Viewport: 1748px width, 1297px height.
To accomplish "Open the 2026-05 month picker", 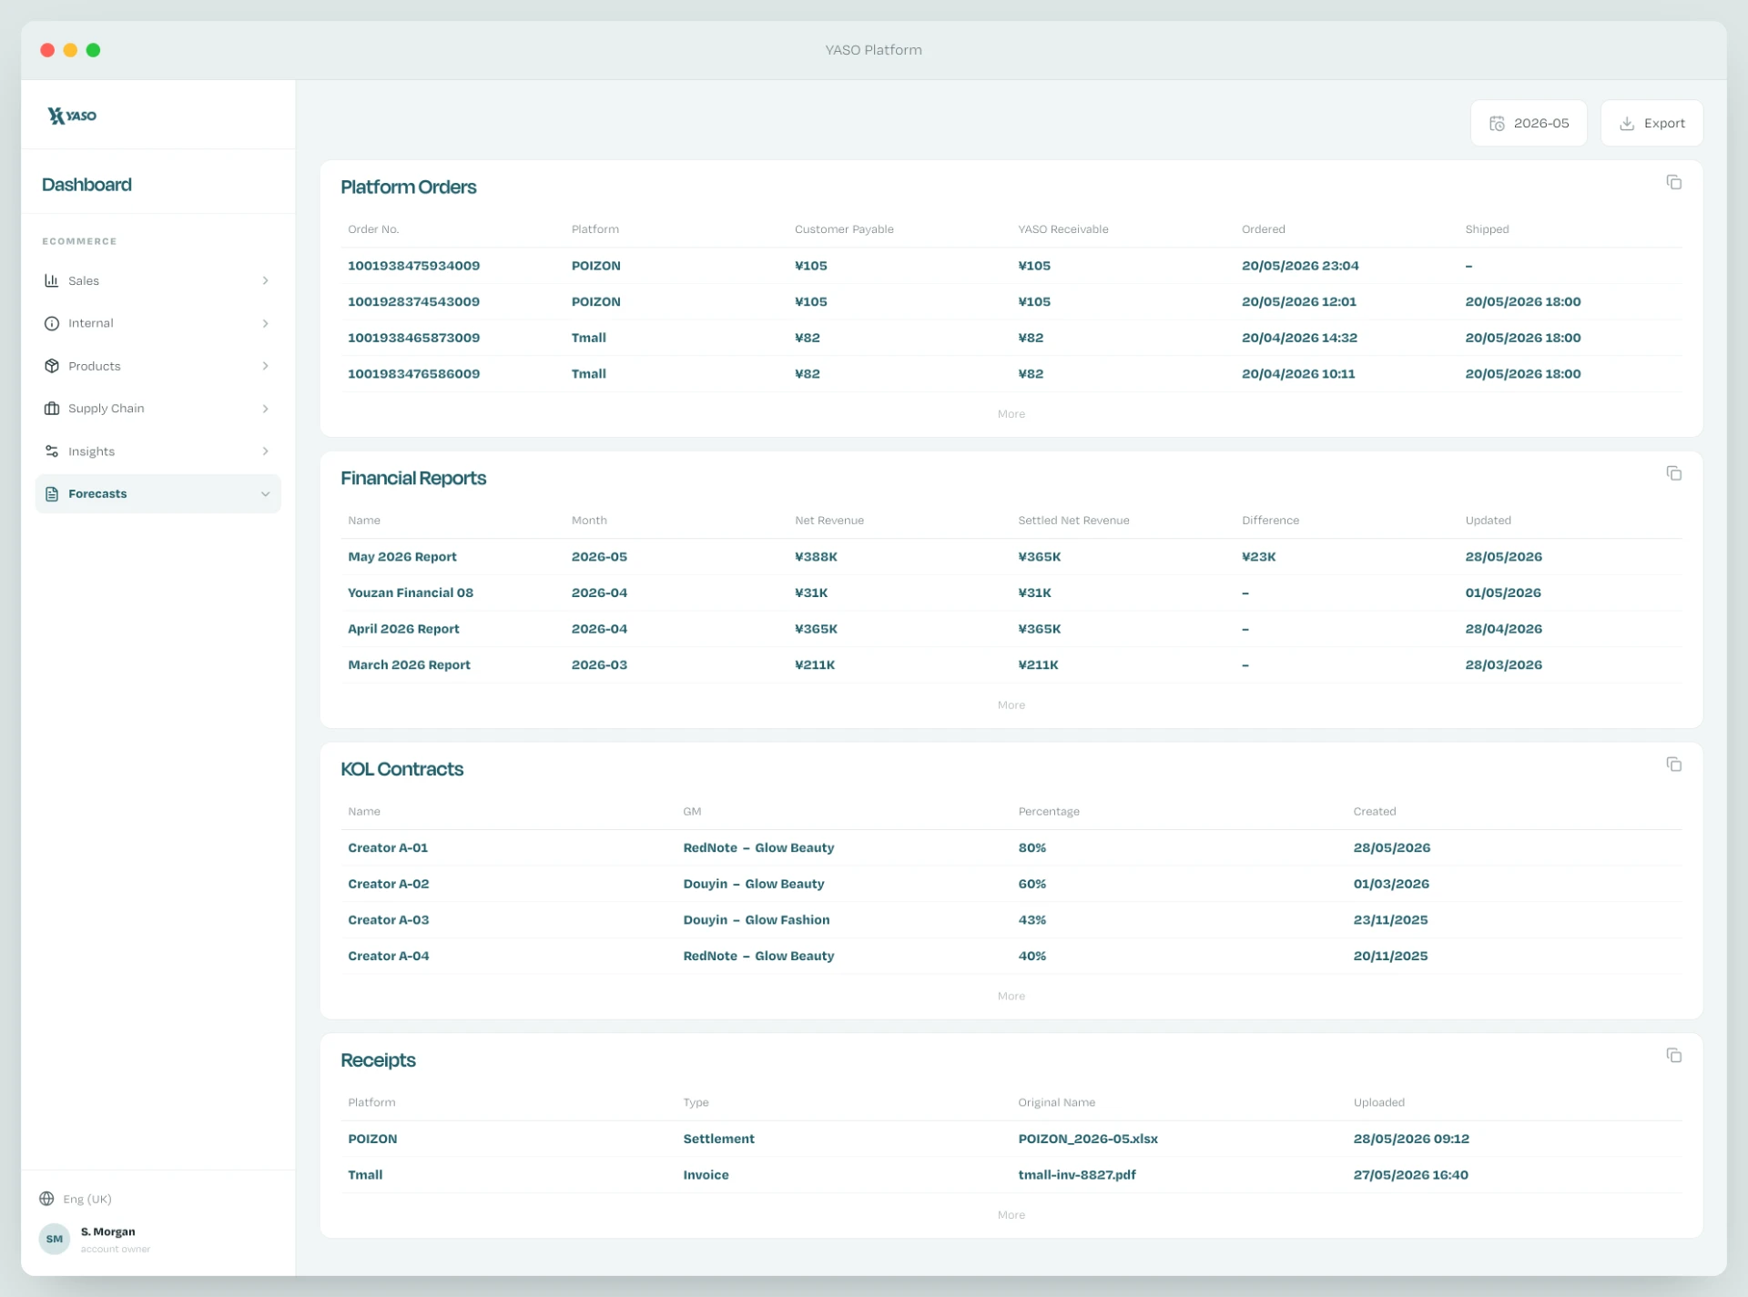I will pos(1529,123).
